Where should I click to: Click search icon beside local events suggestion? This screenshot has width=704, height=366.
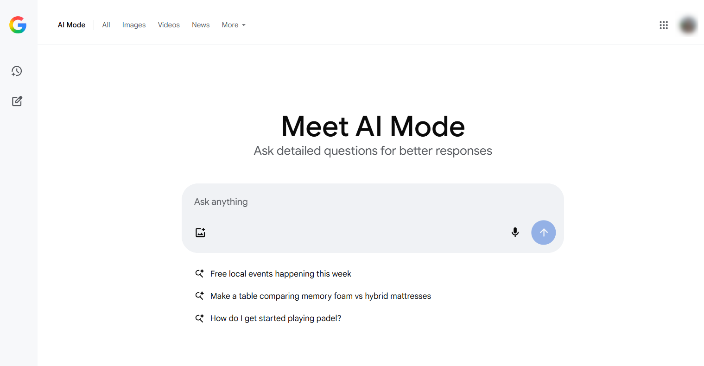[x=199, y=274]
